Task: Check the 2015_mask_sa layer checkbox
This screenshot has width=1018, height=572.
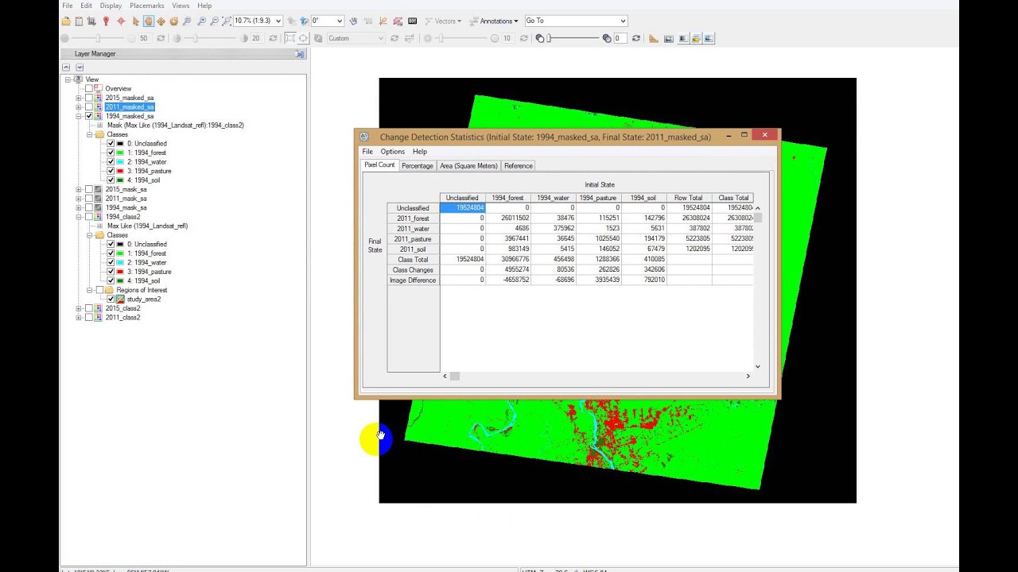Action: (x=89, y=189)
